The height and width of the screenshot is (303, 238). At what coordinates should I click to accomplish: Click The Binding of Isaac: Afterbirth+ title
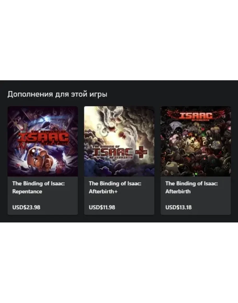click(115, 187)
